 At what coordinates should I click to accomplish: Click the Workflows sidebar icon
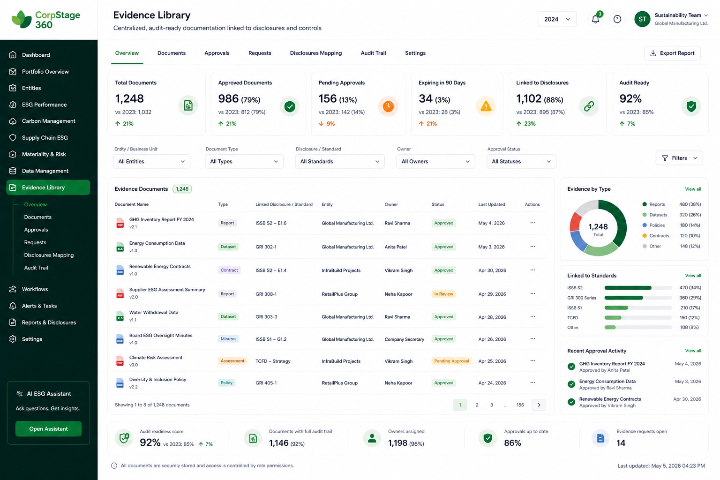[13, 289]
